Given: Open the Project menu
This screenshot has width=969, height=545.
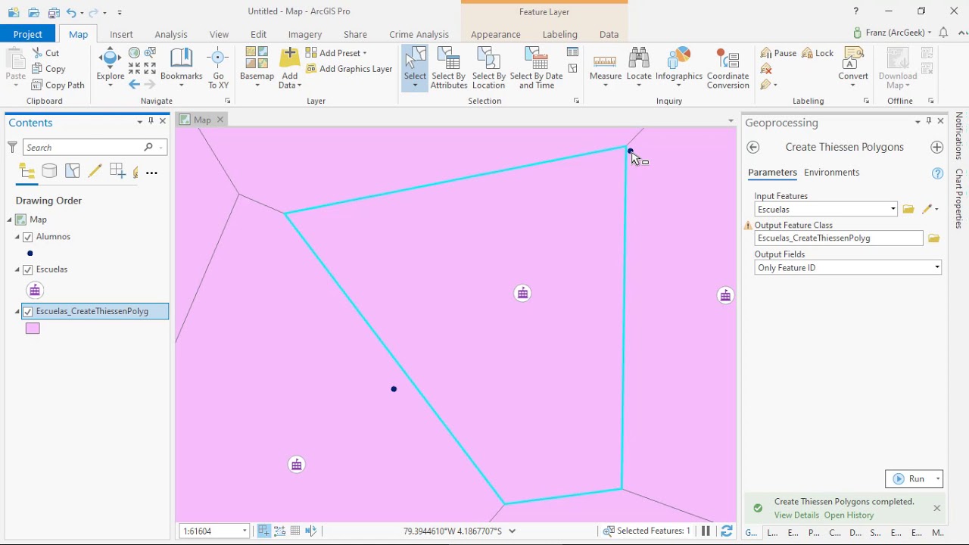Looking at the screenshot, I should (28, 35).
